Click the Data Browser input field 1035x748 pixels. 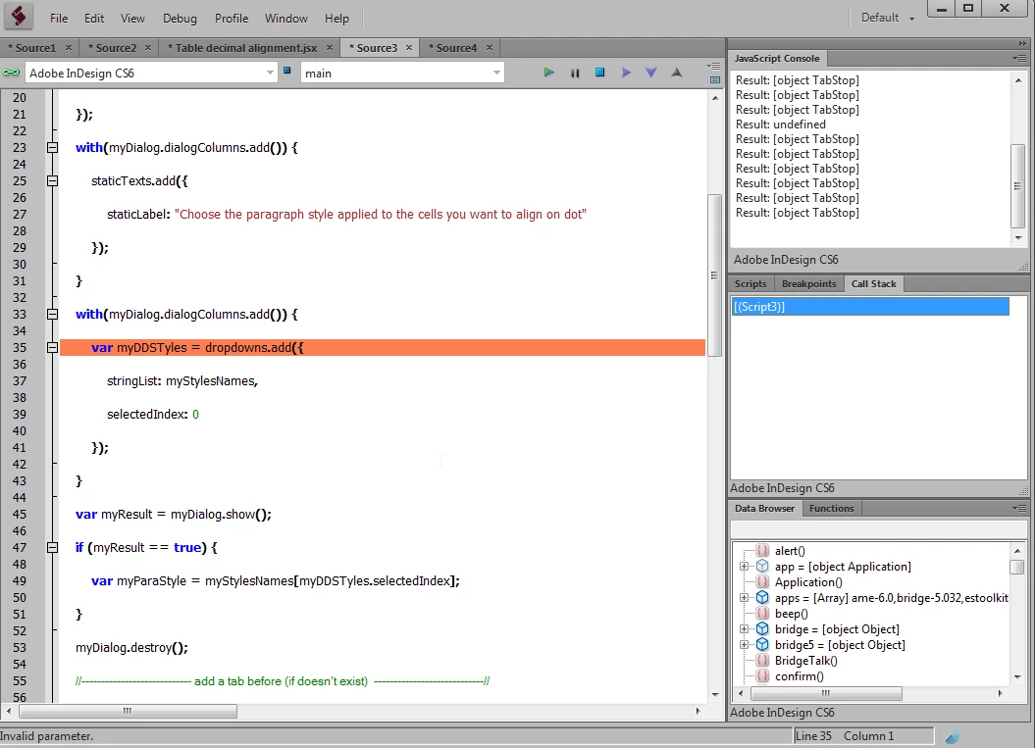[878, 529]
